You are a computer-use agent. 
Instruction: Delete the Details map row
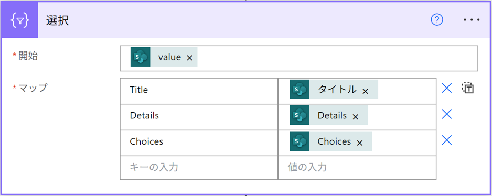pos(446,114)
